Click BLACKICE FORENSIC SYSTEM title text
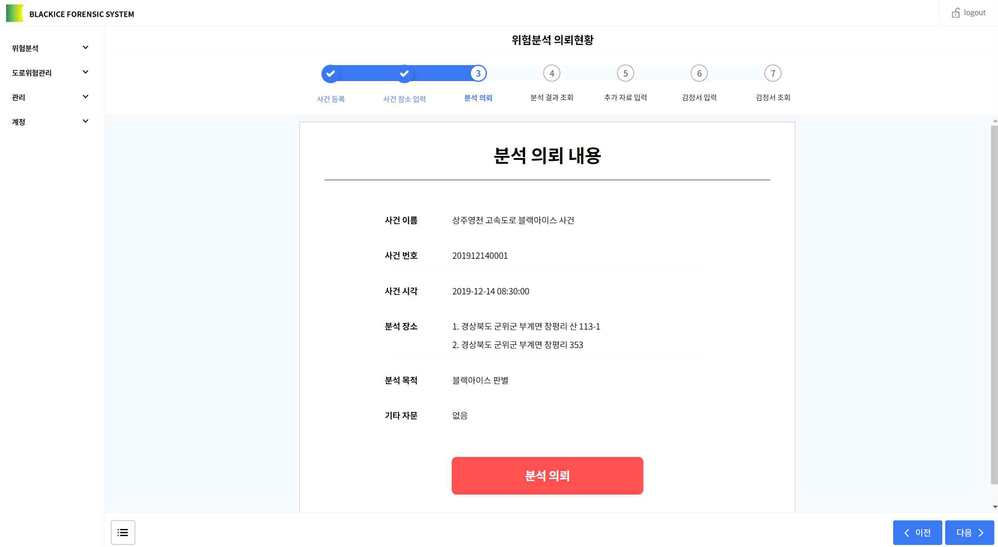 click(81, 14)
